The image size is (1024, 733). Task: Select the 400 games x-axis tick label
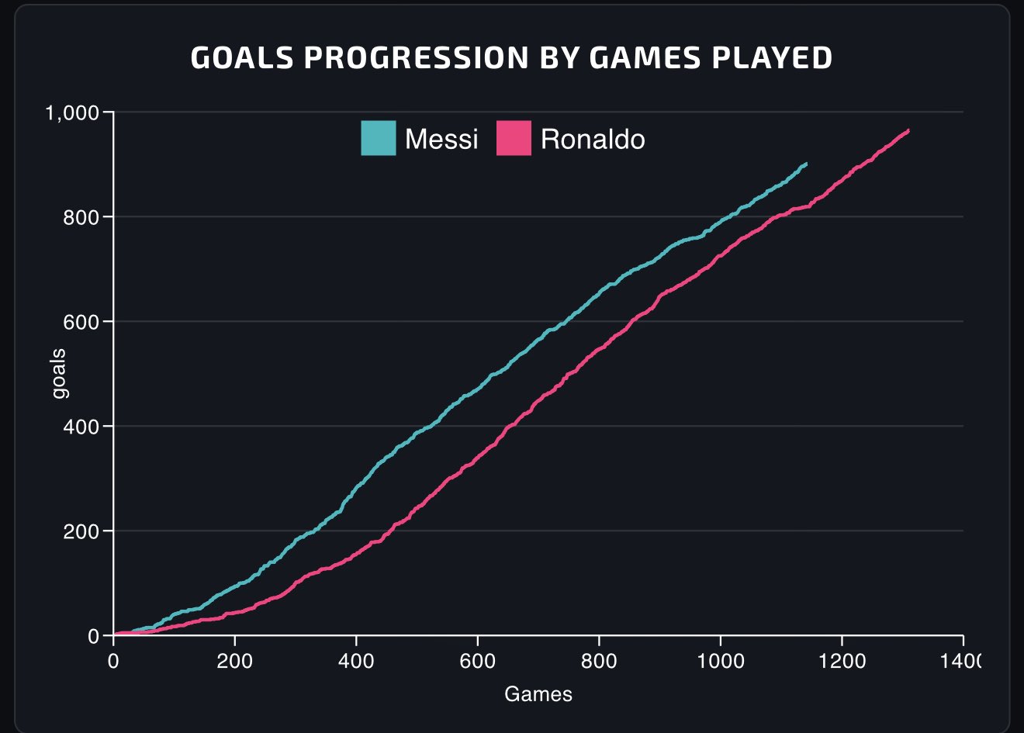tap(356, 662)
